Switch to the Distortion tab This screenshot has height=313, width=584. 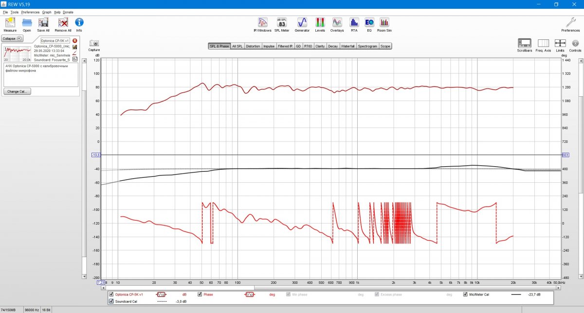(x=253, y=46)
